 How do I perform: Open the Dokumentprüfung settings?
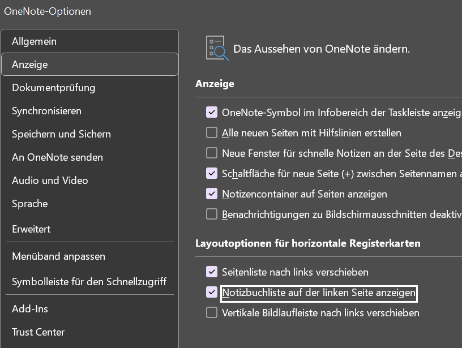pyautogui.click(x=90, y=88)
